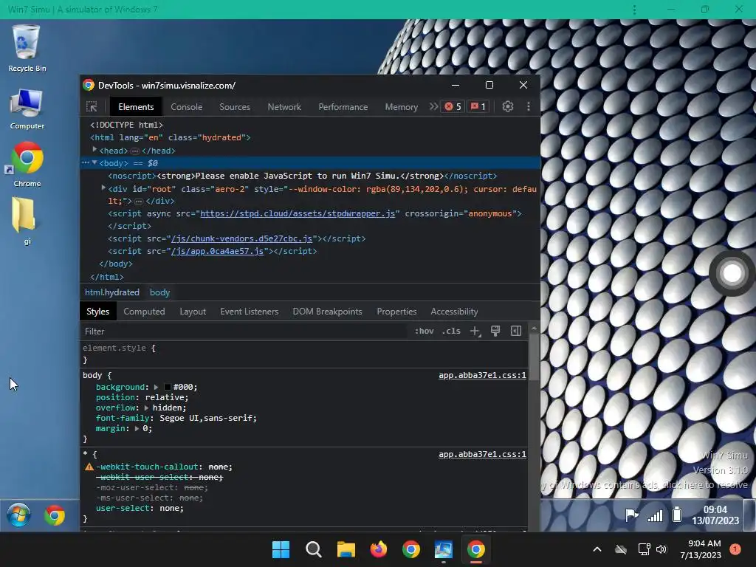This screenshot has height=567, width=756.
Task: Follow the stpdwrapper.js script link
Action: pyautogui.click(x=298, y=213)
